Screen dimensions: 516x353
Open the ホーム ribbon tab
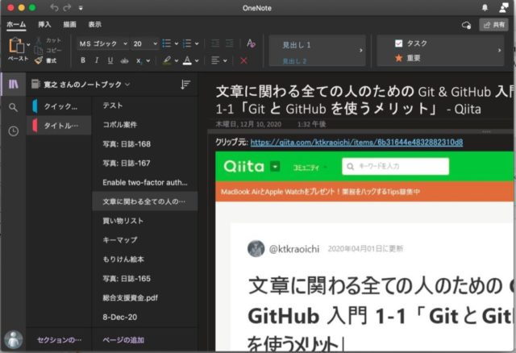[16, 25]
